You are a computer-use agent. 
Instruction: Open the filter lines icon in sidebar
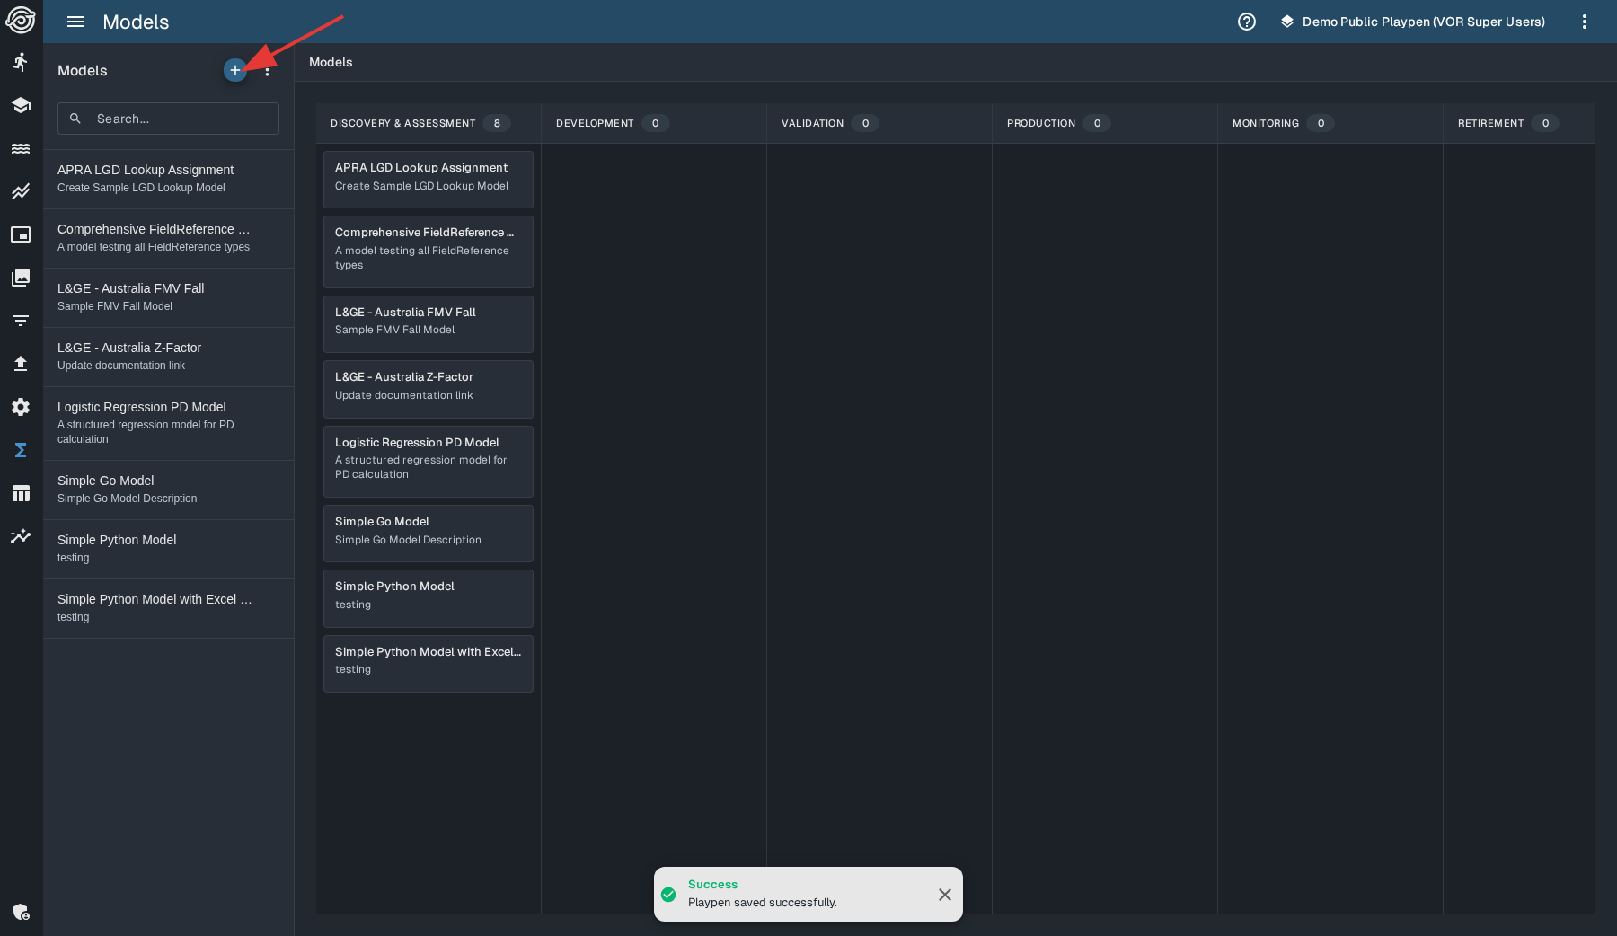pyautogui.click(x=21, y=321)
